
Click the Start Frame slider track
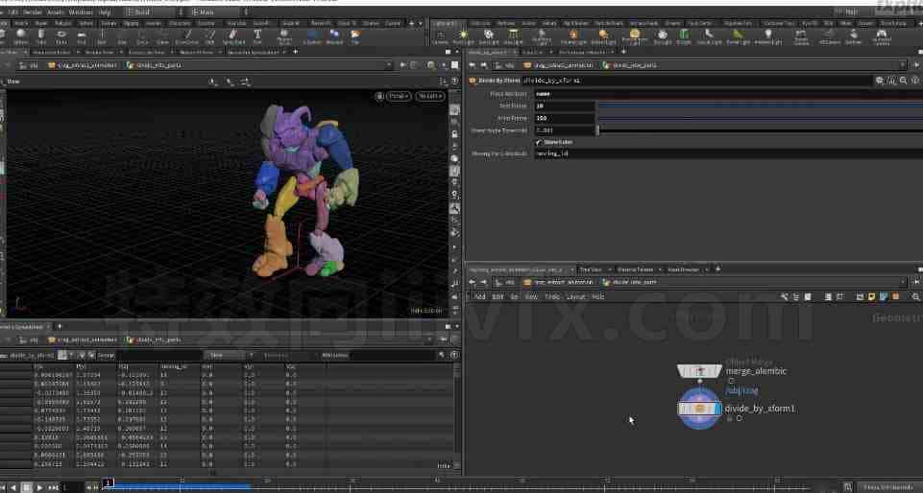(x=760, y=106)
